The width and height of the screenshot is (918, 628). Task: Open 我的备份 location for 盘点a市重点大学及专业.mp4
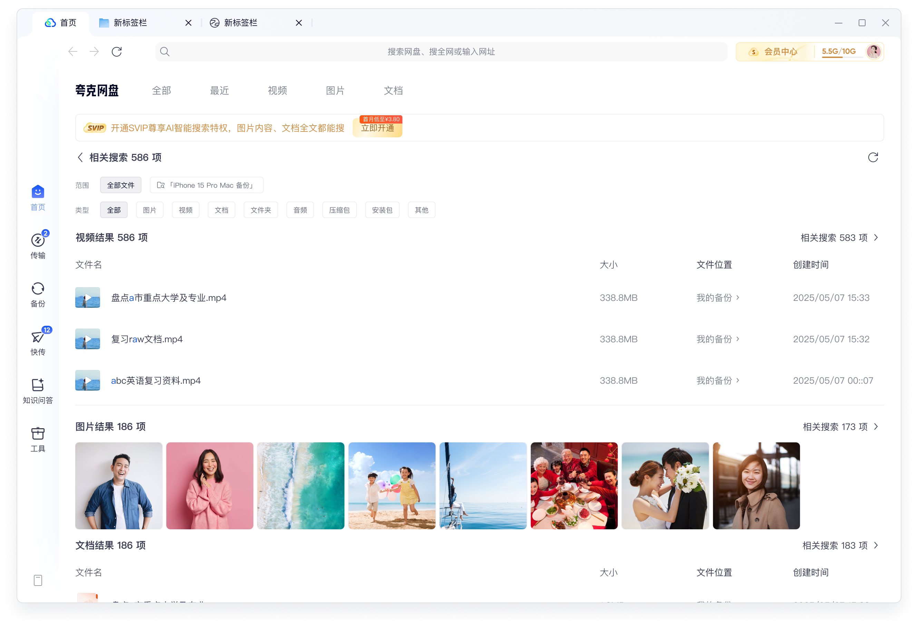click(x=718, y=298)
